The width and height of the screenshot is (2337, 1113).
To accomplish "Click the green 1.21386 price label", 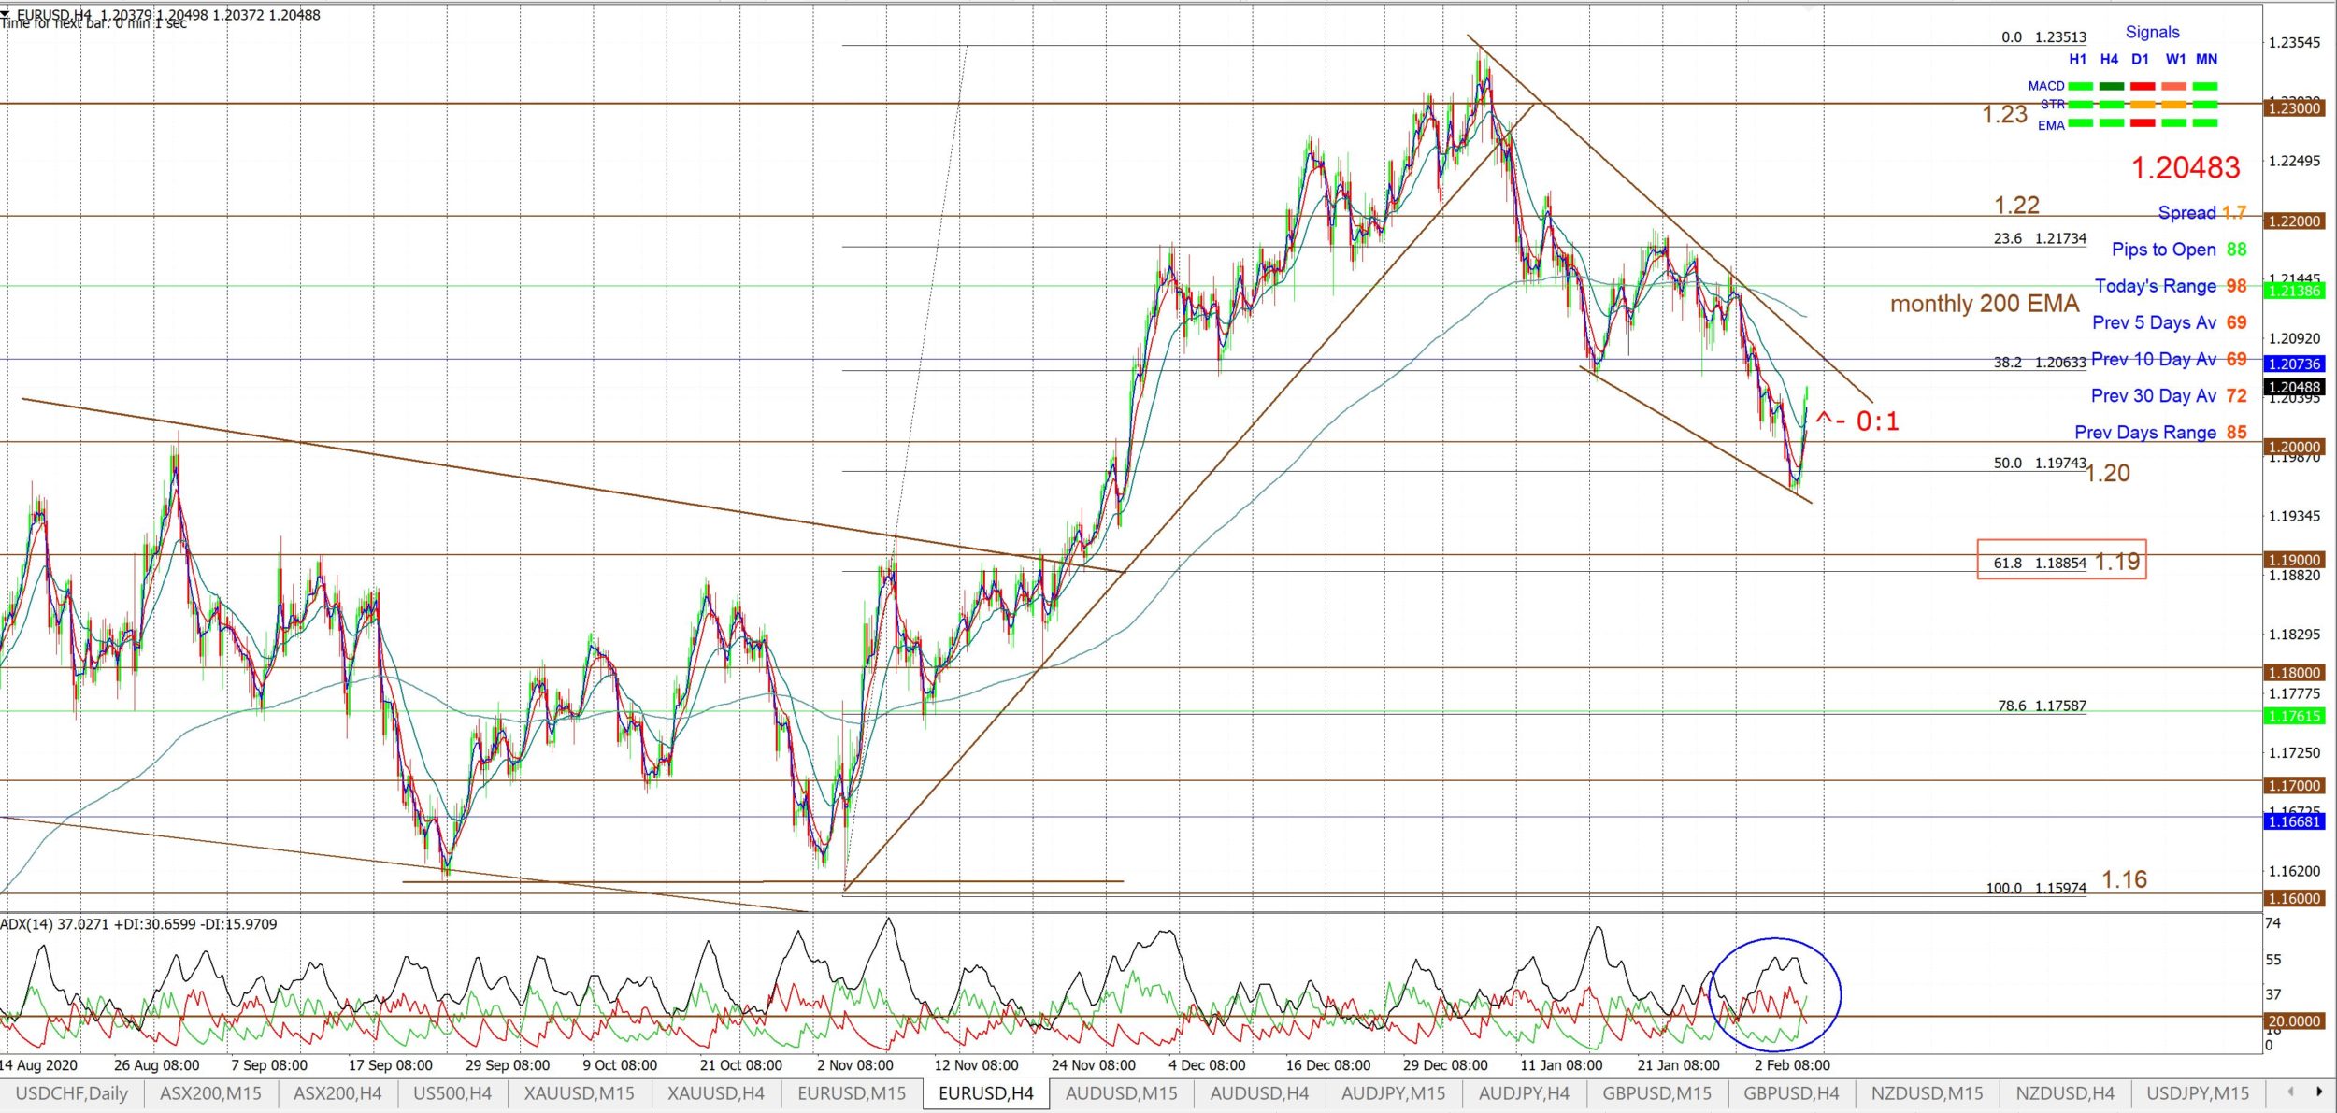I will pyautogui.click(x=2294, y=291).
